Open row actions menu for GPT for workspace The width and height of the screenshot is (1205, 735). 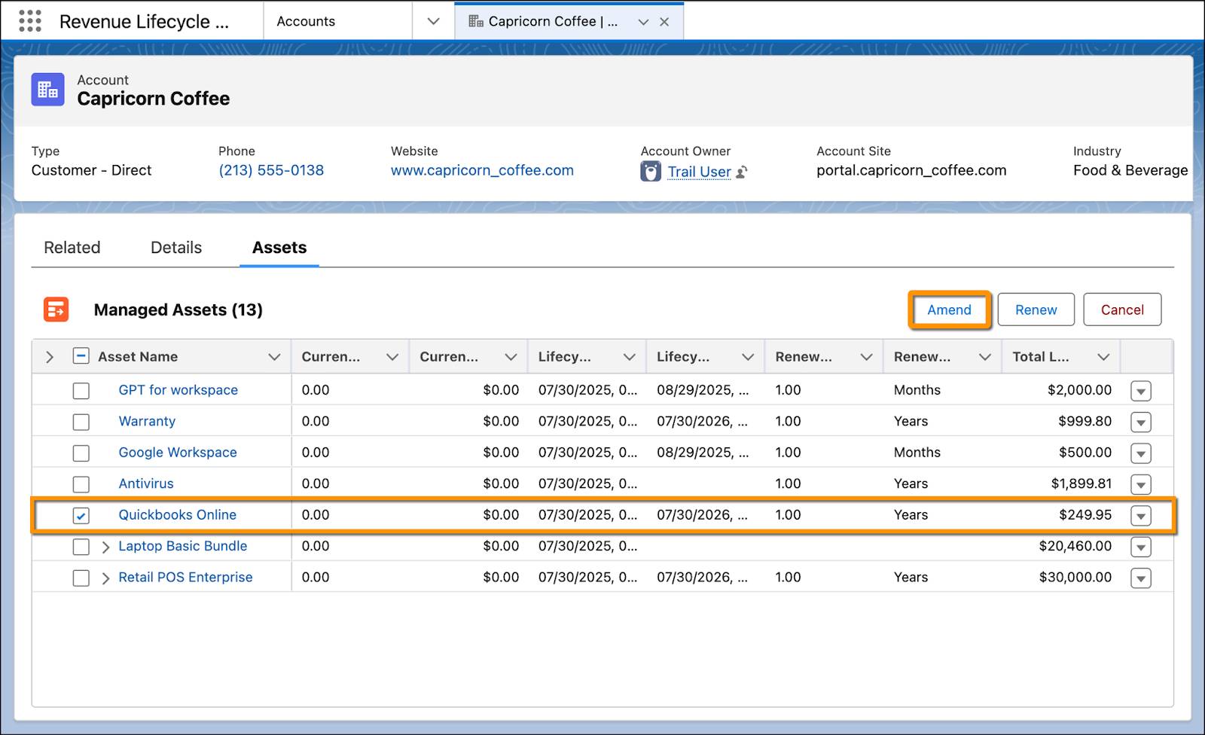tap(1141, 391)
